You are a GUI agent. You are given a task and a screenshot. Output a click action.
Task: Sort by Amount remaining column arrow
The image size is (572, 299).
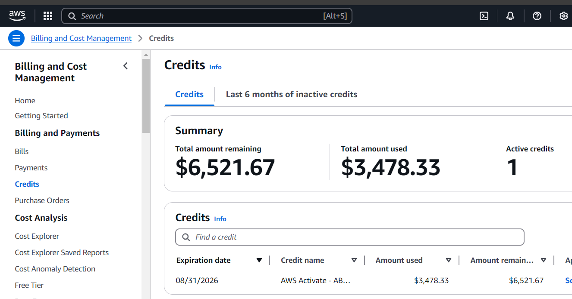coord(544,260)
